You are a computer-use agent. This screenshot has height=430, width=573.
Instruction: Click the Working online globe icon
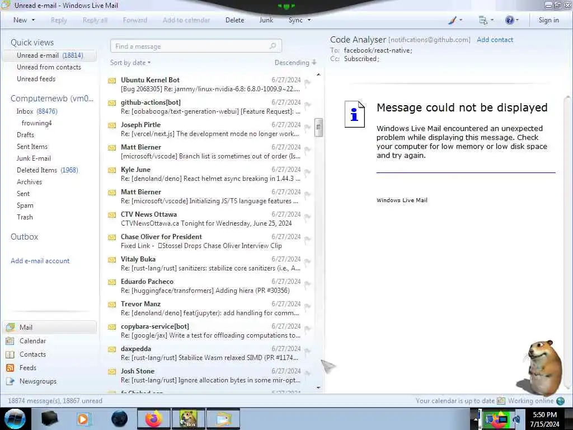(x=561, y=401)
